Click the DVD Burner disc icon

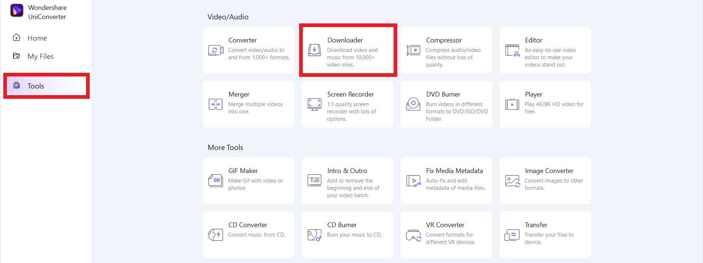click(x=413, y=104)
